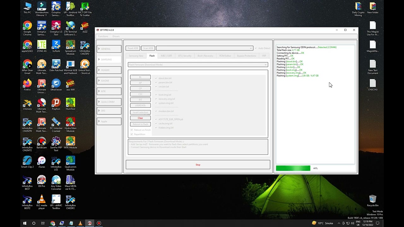Click the Reboot to flash button
Image resolution: width=404 pixels, height=227 pixels.
click(140, 124)
